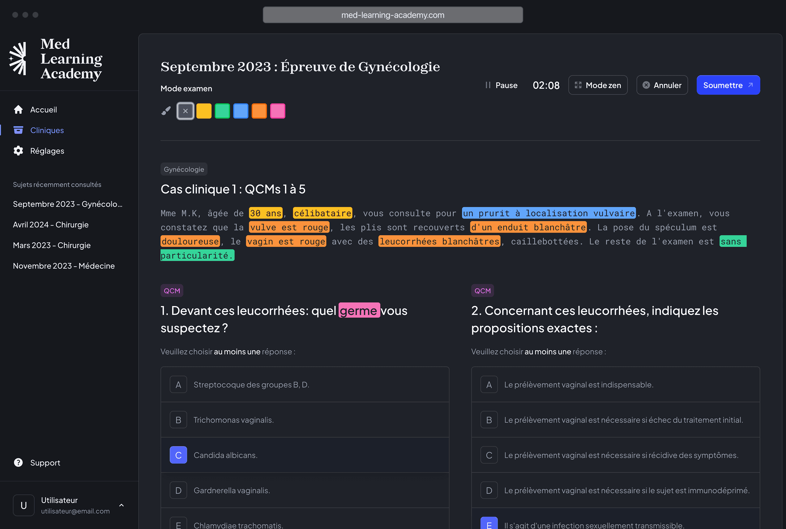Collapse the Utilisateur account panel
The width and height of the screenshot is (786, 529).
click(x=121, y=505)
